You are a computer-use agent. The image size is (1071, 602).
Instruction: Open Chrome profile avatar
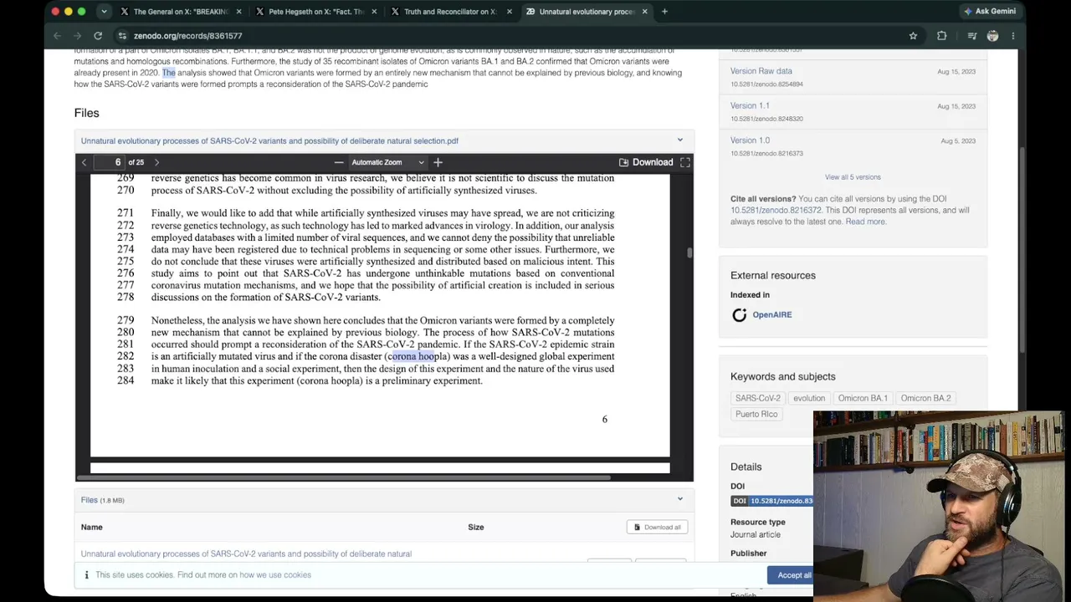point(992,36)
